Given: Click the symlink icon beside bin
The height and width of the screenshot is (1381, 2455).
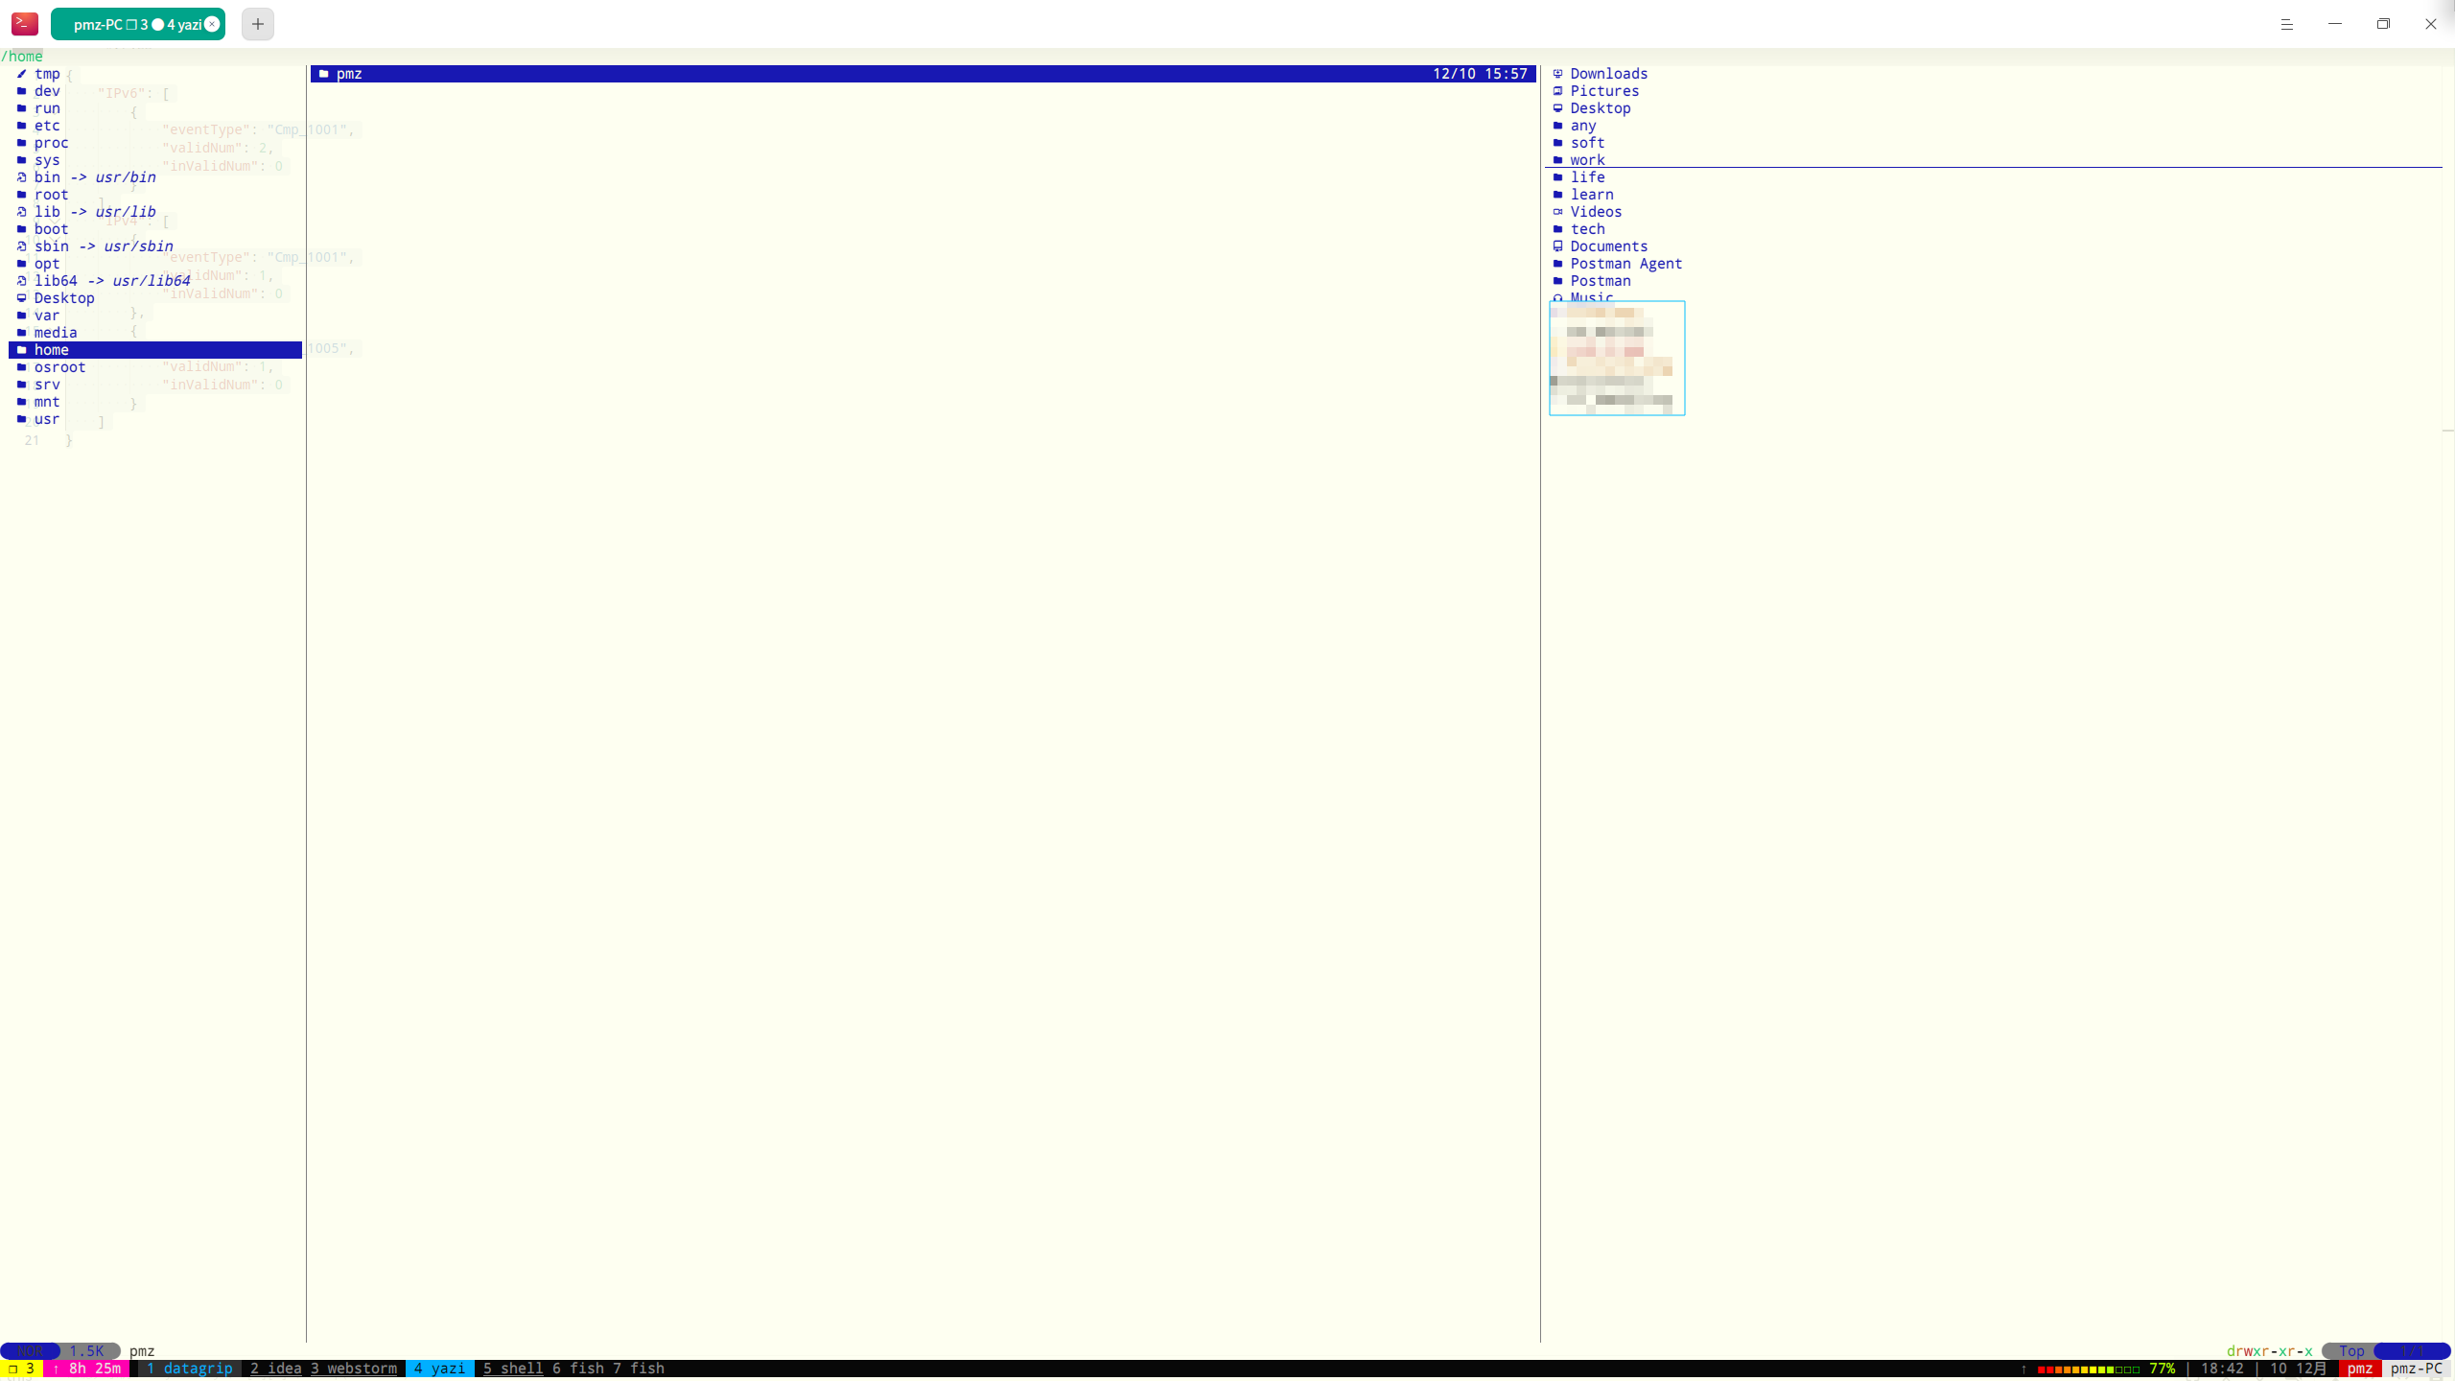Looking at the screenshot, I should (x=21, y=177).
